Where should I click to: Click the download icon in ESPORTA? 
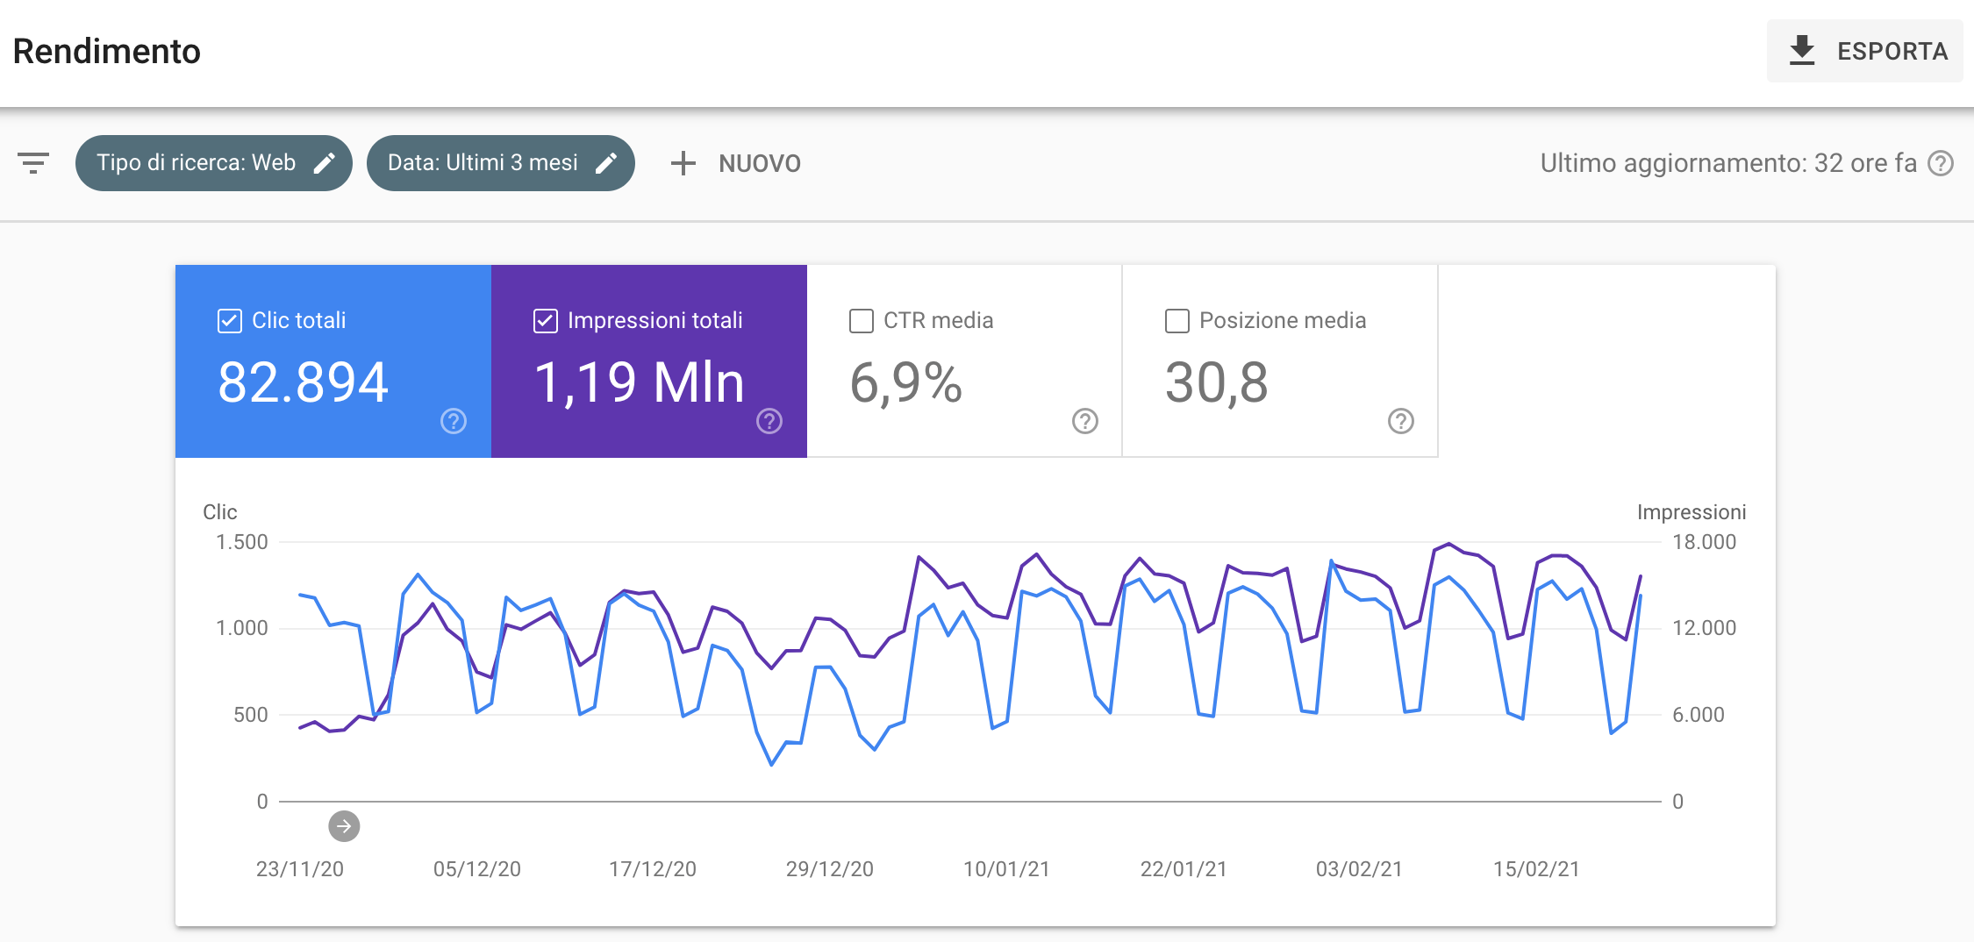pyautogui.click(x=1802, y=51)
